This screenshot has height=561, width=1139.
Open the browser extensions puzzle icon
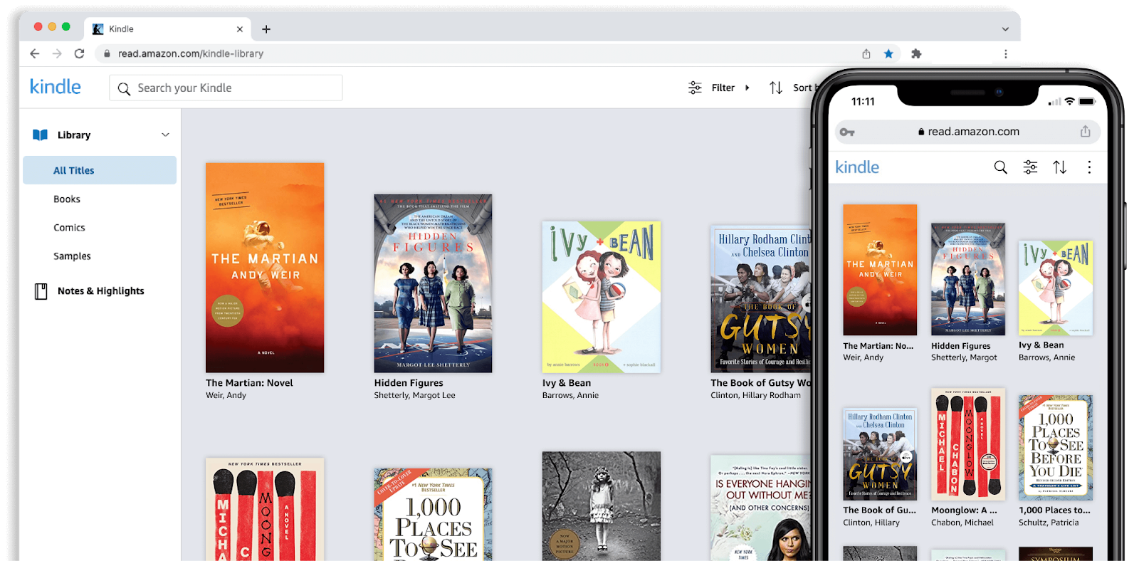coord(916,53)
